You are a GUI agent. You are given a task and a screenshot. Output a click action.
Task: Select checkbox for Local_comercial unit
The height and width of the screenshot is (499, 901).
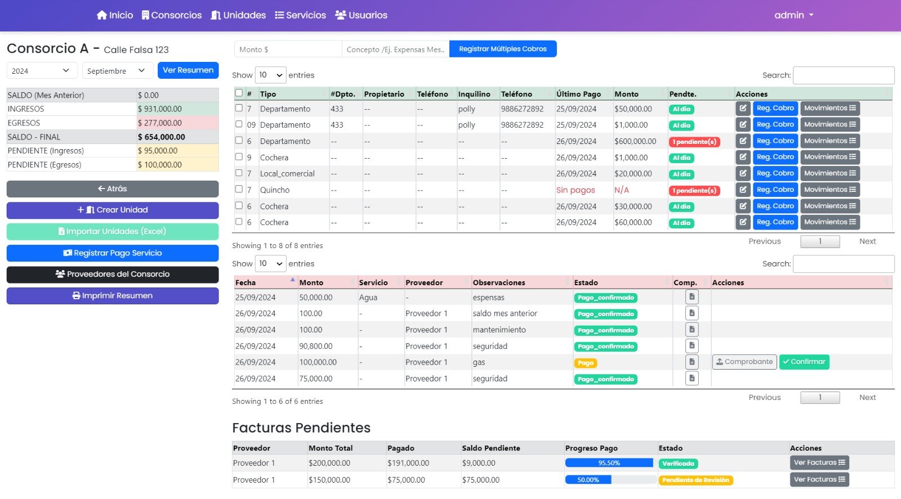pyautogui.click(x=239, y=173)
